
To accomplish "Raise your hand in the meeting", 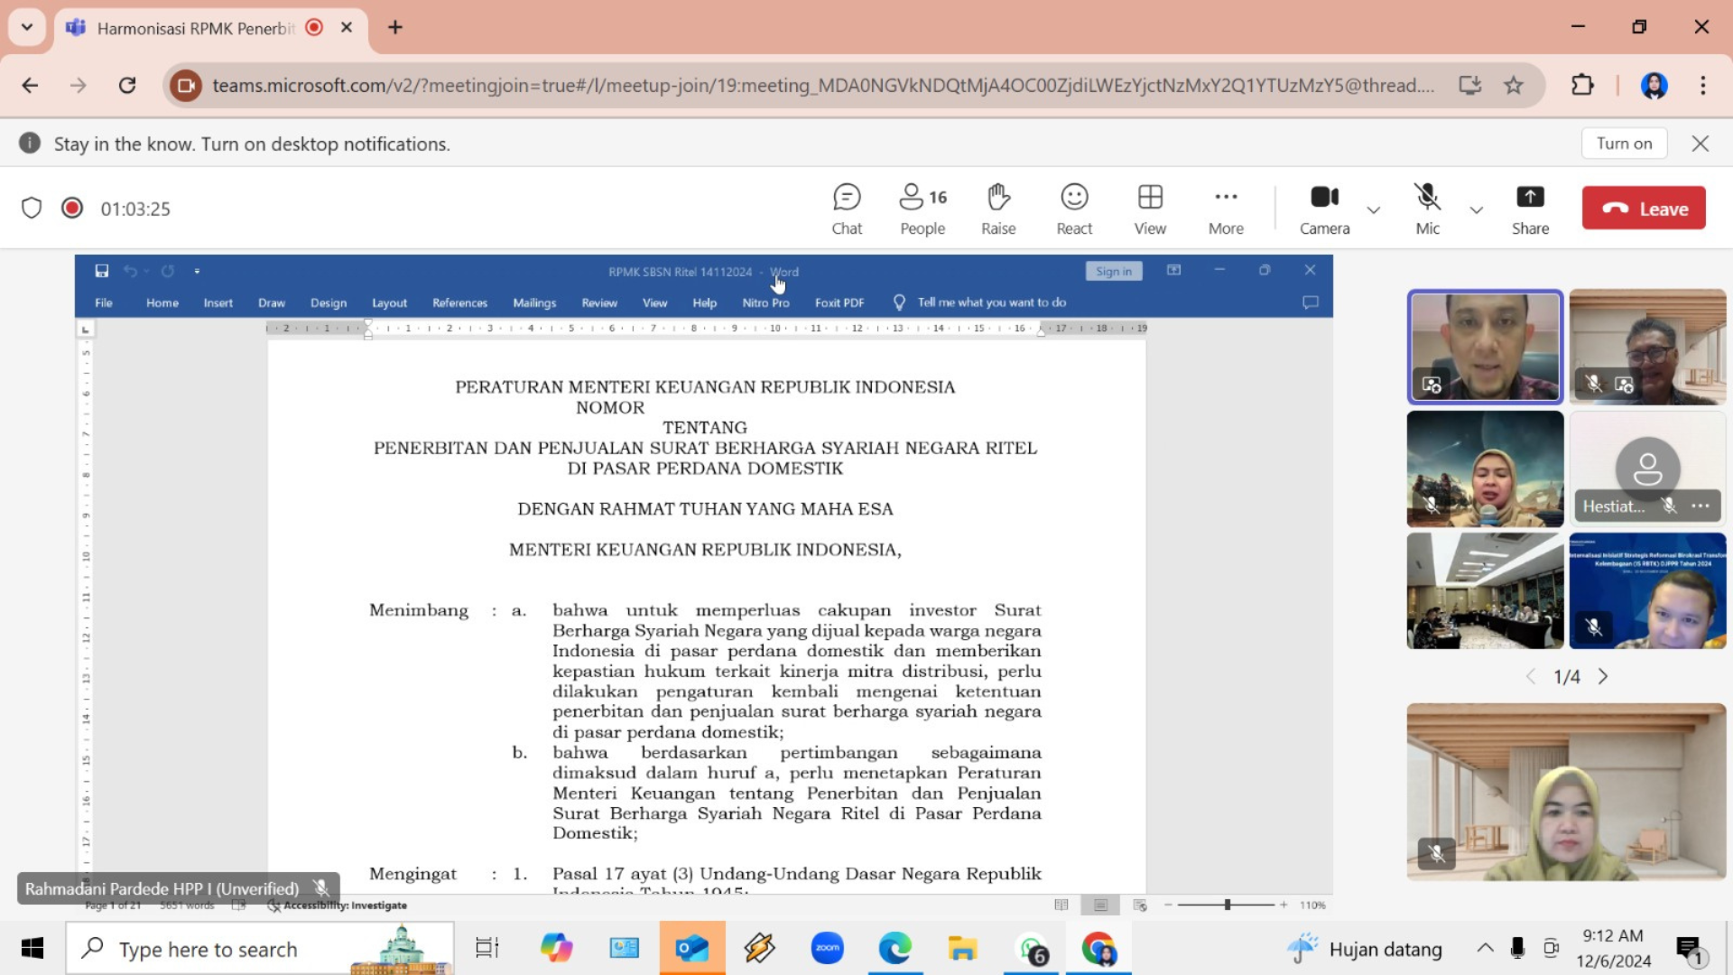I will coord(998,209).
